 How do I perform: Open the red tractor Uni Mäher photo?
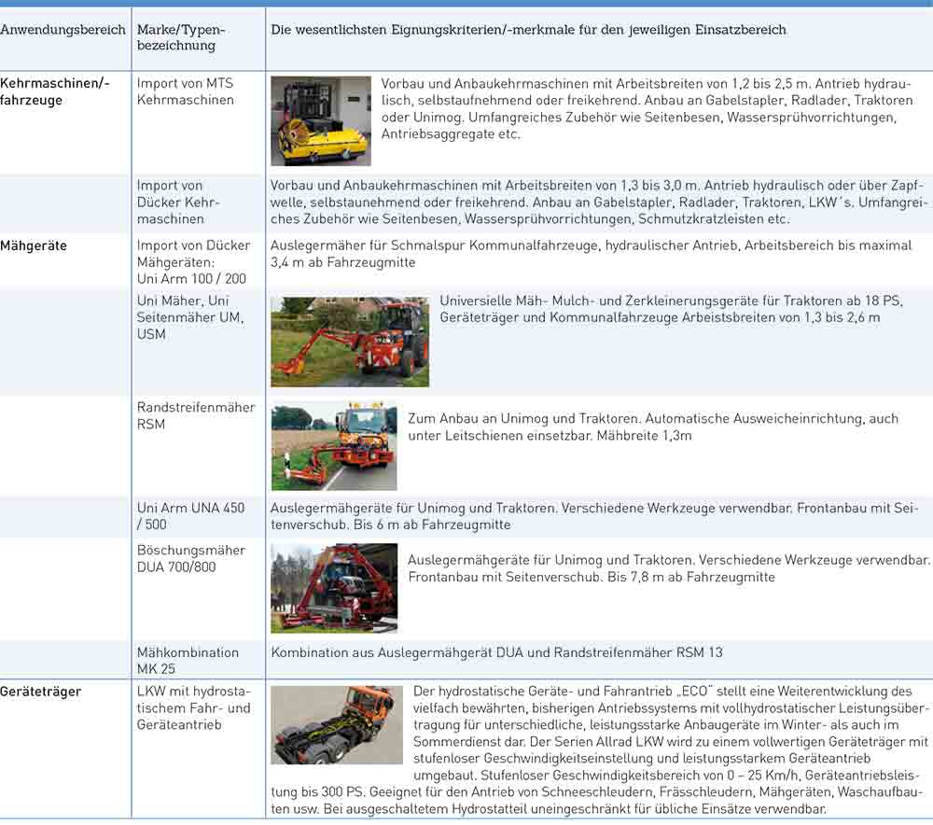click(350, 343)
